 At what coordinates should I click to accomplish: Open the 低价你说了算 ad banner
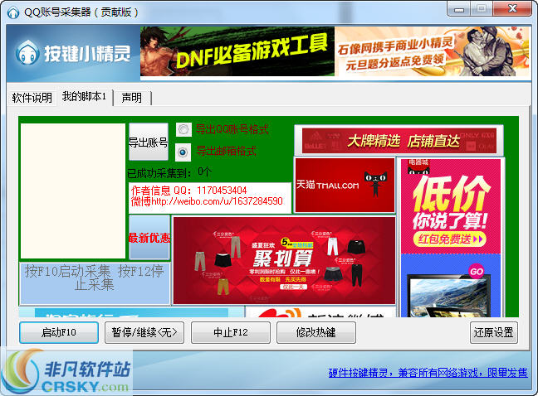pos(451,205)
